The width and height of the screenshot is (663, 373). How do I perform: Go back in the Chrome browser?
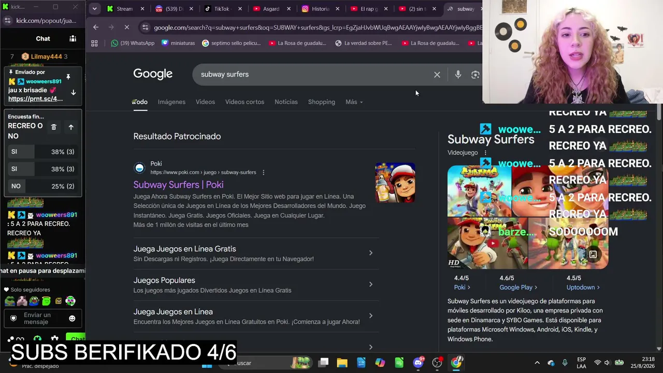point(96,27)
